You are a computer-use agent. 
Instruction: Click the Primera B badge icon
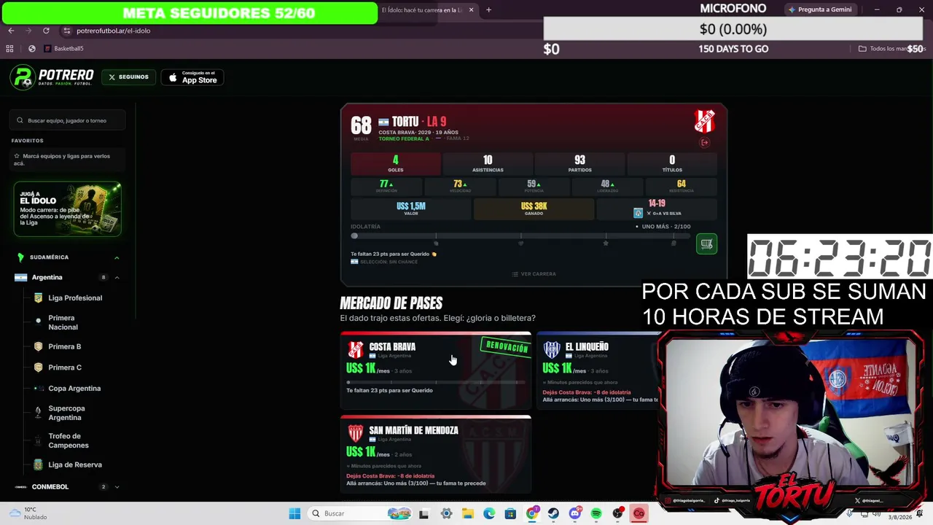(x=38, y=346)
